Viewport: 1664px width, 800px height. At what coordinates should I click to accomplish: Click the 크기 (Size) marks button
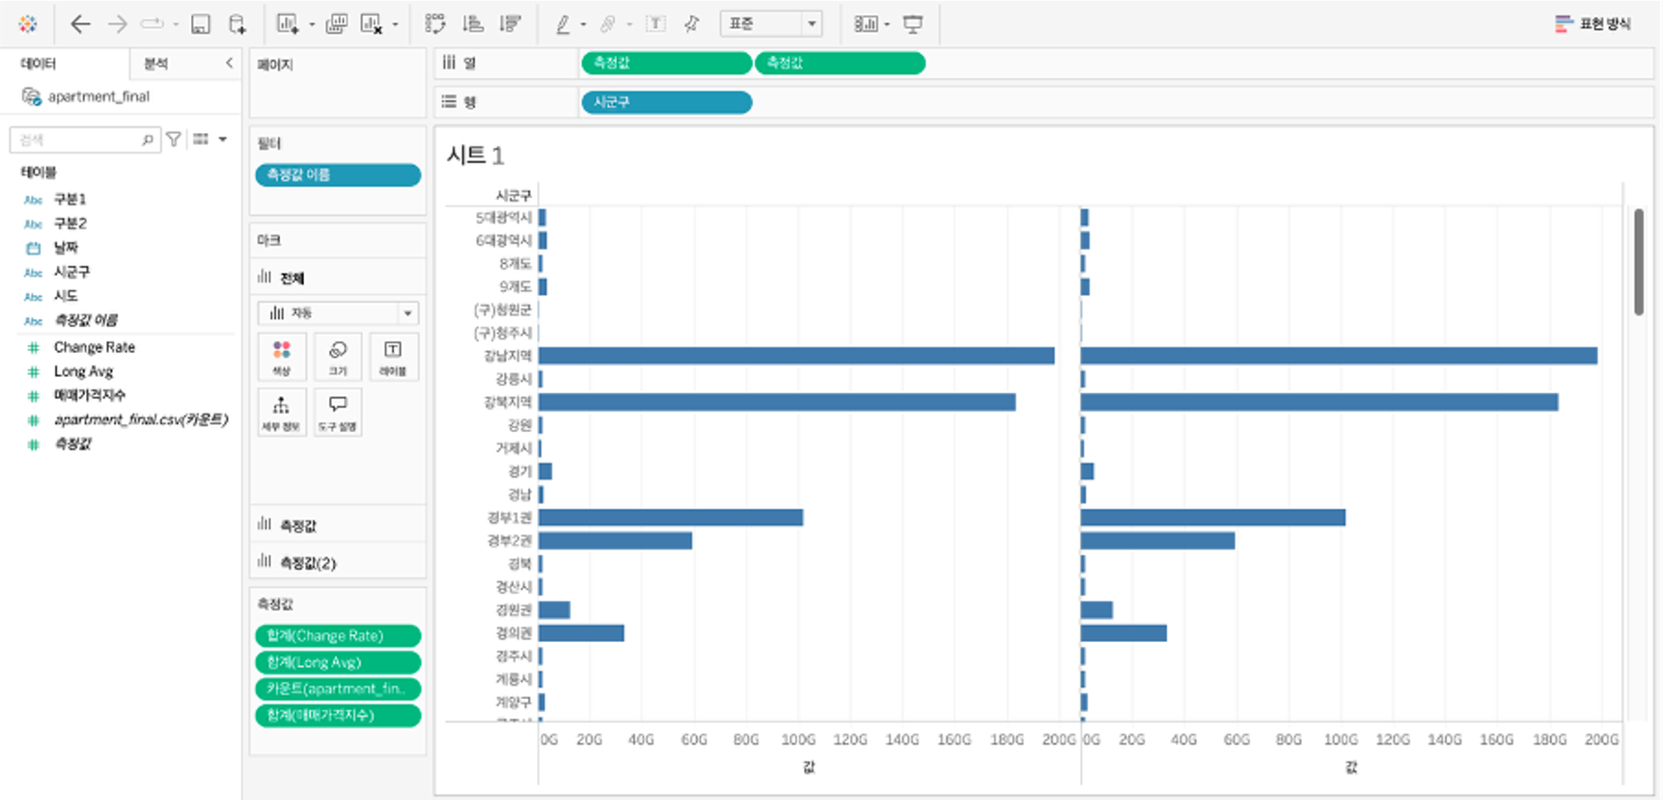point(338,357)
